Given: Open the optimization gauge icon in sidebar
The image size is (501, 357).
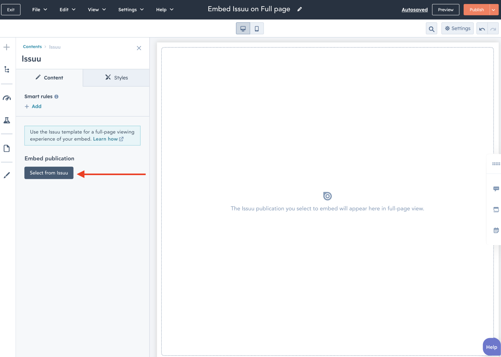Looking at the screenshot, I should 6,98.
